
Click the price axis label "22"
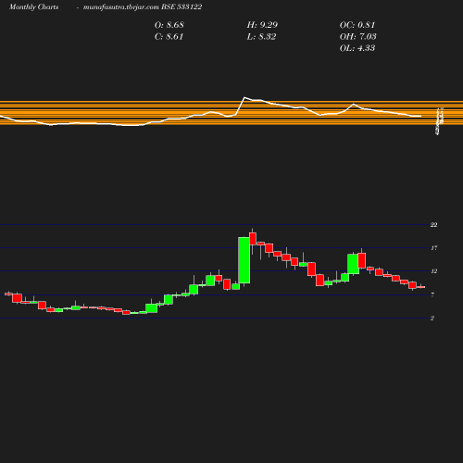tap(433, 225)
